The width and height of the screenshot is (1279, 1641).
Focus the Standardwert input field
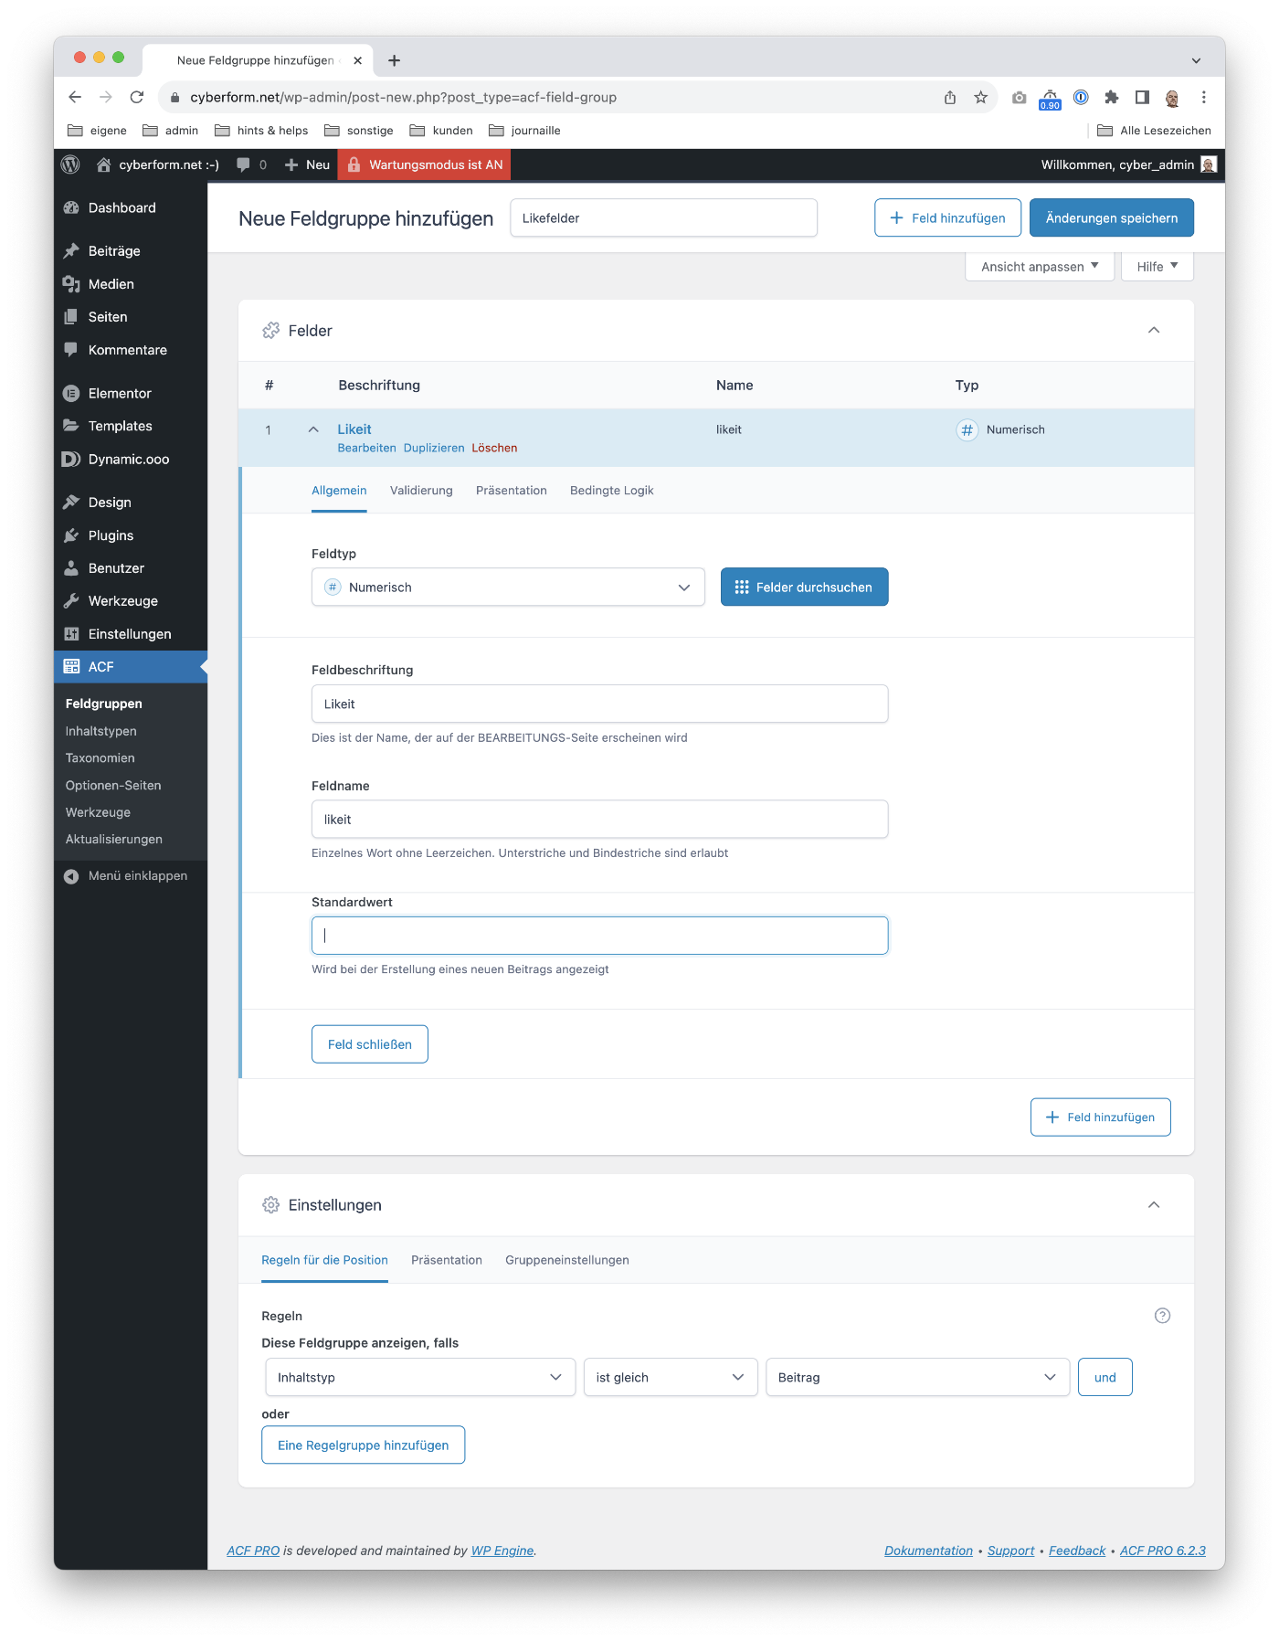[599, 936]
